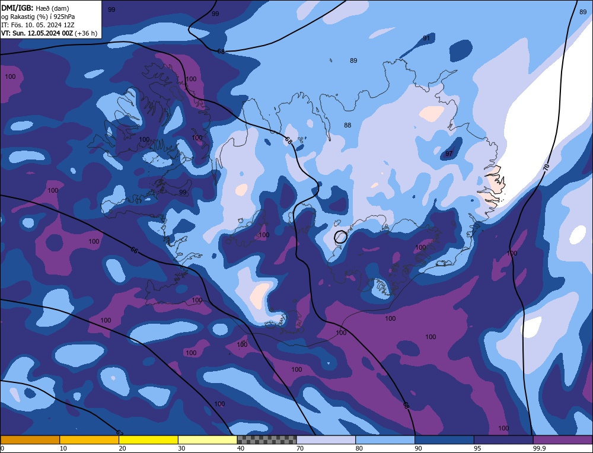Image resolution: width=593 pixels, height=453 pixels.
Task: Click the medium blue 90–95 legend swatch
Action: point(444,439)
